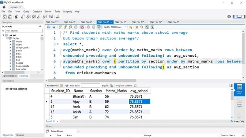This screenshot has width=246, height=138.
Task: Expand the berlin table node
Action: [10, 51]
